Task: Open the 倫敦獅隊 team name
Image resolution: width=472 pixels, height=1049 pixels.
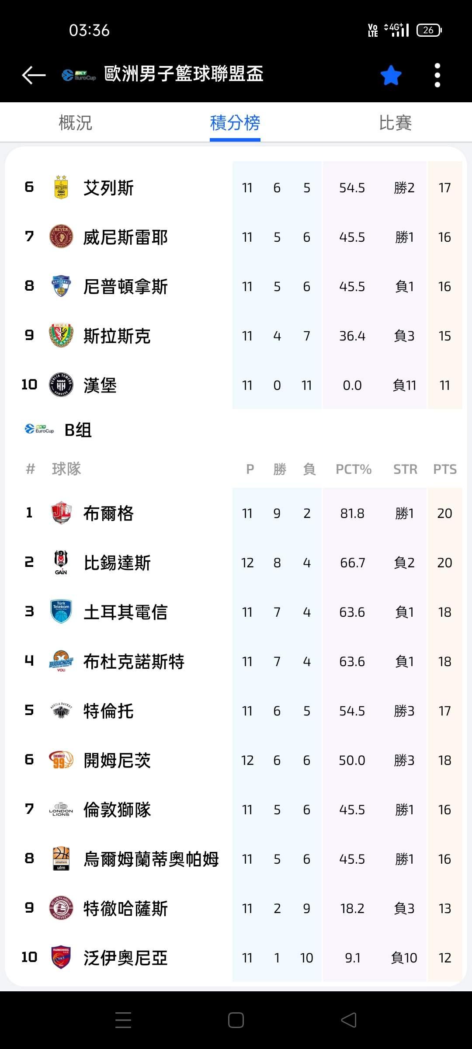Action: 117,809
